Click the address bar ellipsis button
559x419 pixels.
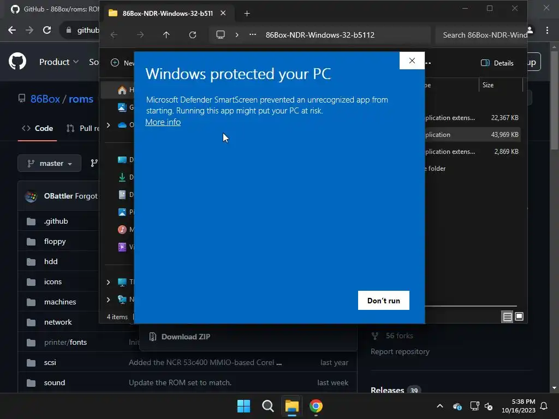[252, 35]
